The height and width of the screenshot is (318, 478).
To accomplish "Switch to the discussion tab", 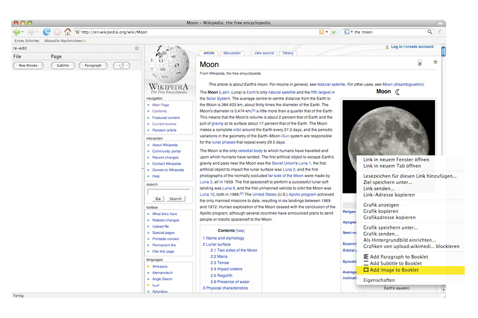I will [232, 53].
